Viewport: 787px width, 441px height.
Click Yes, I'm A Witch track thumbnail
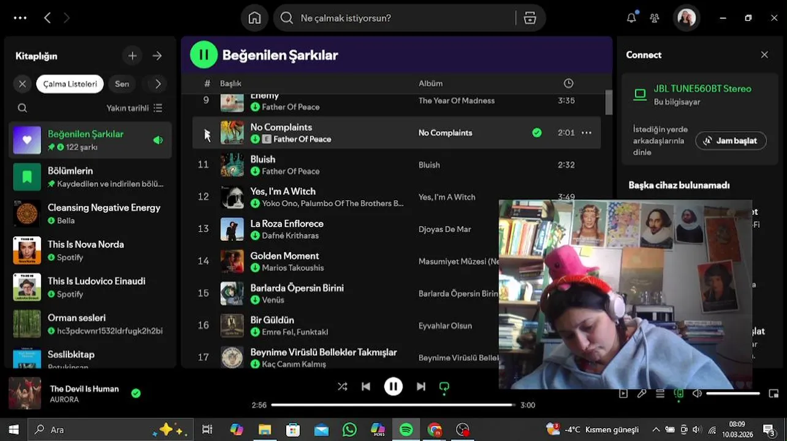(232, 197)
